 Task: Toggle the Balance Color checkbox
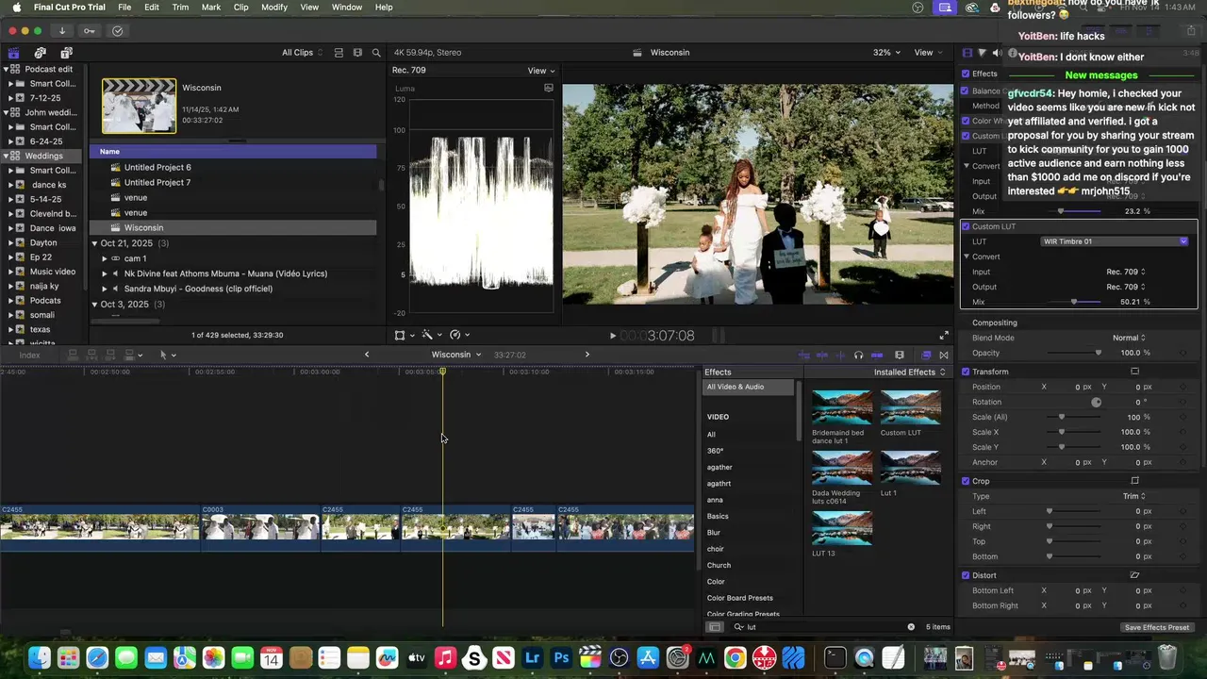(x=965, y=91)
